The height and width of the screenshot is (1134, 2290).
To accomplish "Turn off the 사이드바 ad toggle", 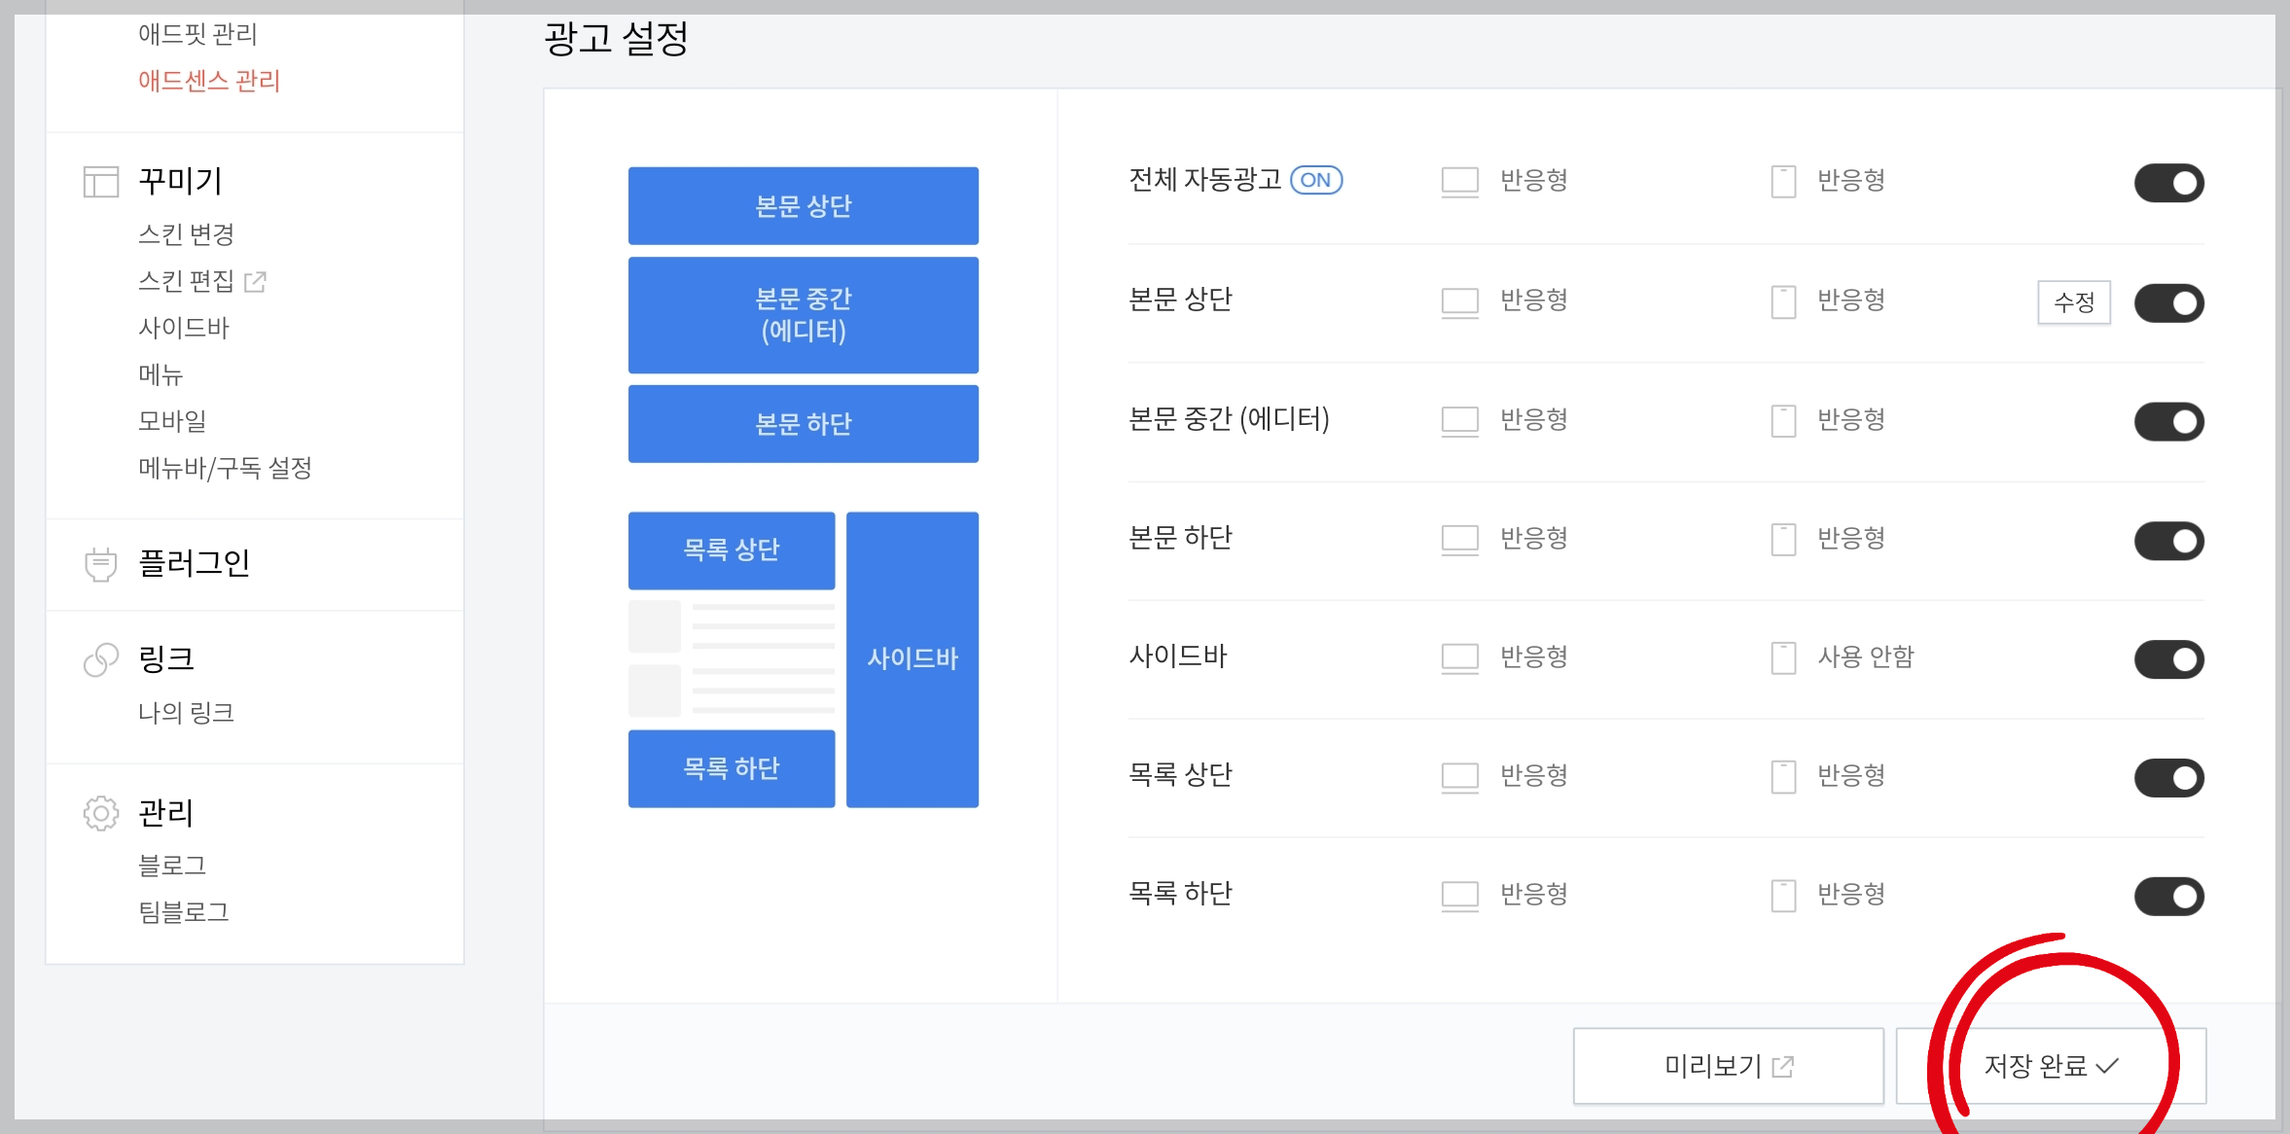I will click(x=2169, y=658).
